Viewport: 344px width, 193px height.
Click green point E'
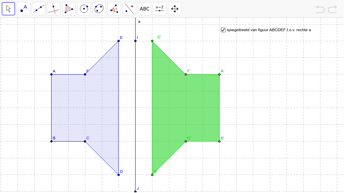pyautogui.click(x=152, y=41)
